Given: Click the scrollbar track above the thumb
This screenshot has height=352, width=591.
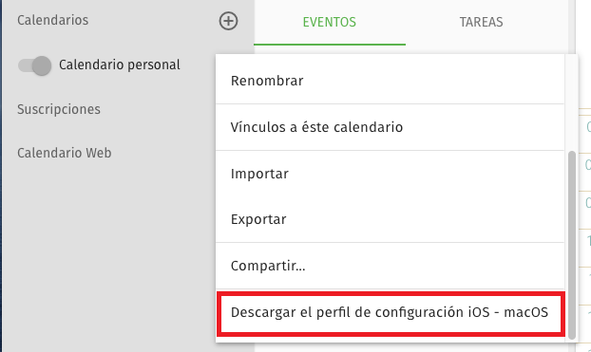Looking at the screenshot, I should point(572,102).
